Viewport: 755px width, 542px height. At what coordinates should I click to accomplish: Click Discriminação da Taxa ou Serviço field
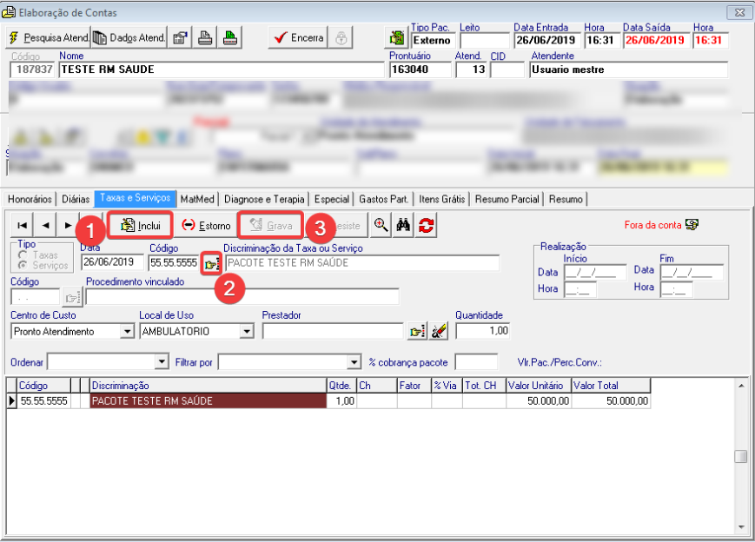click(x=361, y=263)
